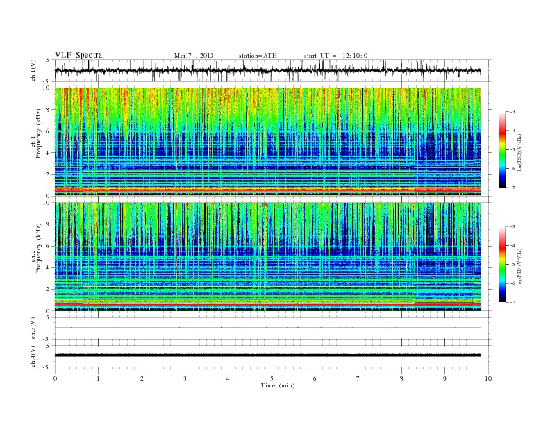Click time axis tick label "7"
This screenshot has width=550, height=425.
358,378
